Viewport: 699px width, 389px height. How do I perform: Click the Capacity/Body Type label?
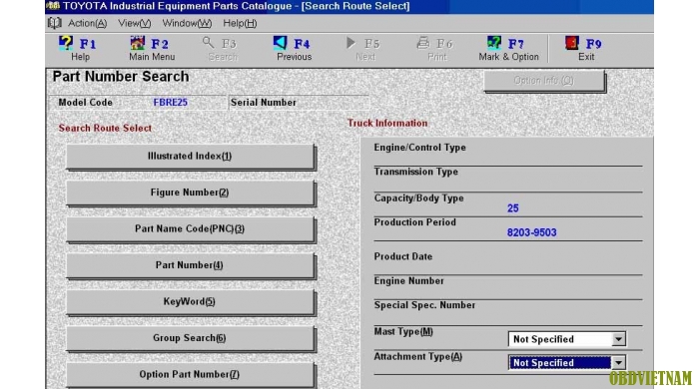click(x=418, y=198)
